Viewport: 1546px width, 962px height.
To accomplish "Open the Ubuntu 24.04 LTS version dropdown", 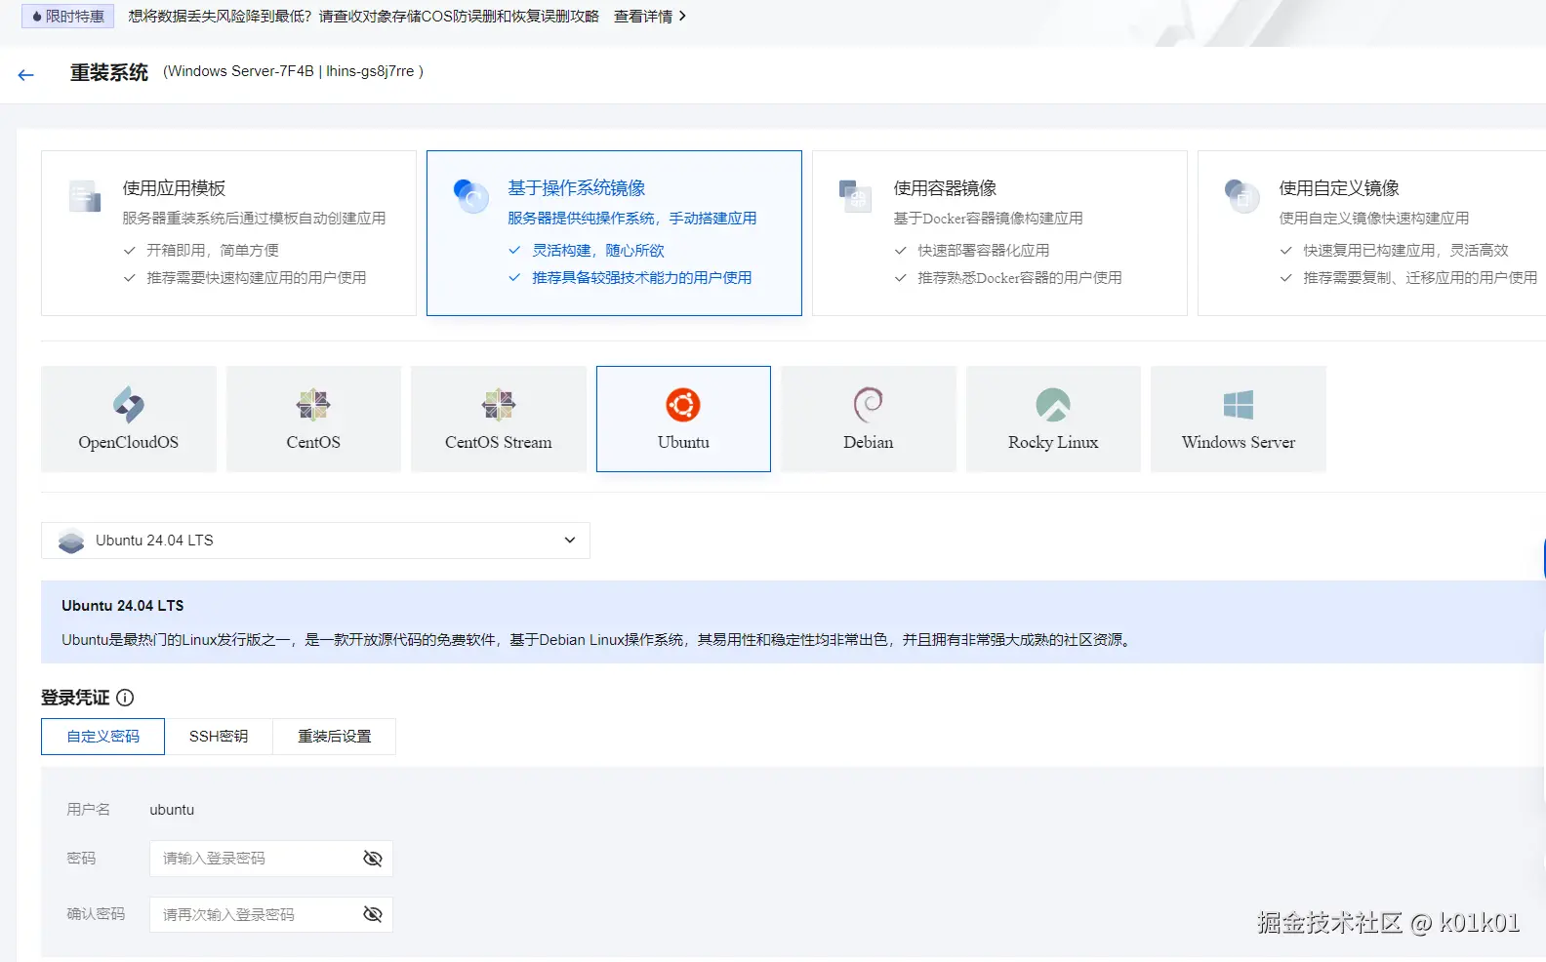I will [x=315, y=541].
